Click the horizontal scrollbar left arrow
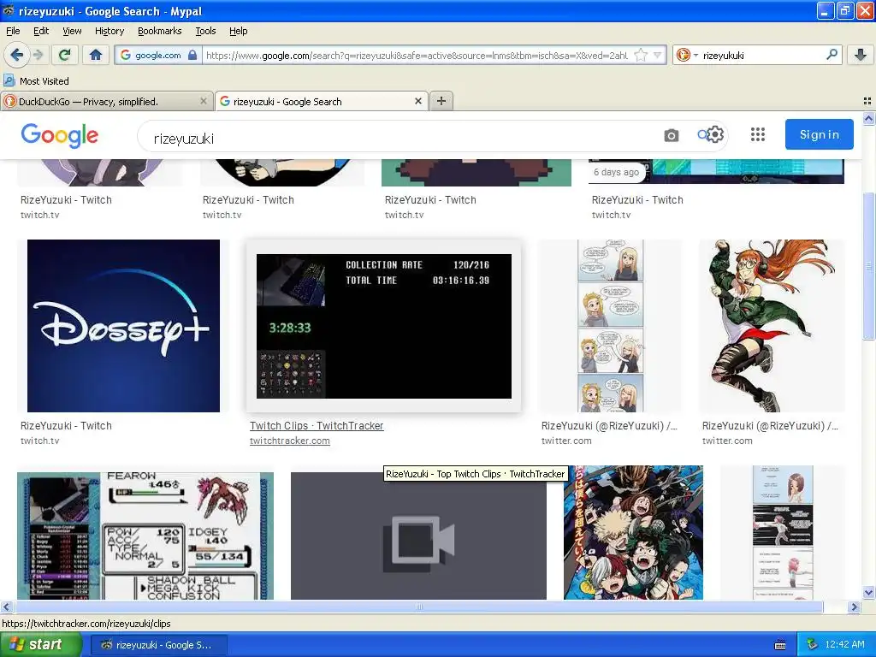Viewport: 876px width, 657px height. (6, 607)
